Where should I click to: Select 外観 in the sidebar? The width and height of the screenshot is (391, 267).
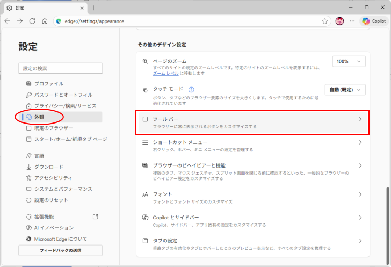60,117
